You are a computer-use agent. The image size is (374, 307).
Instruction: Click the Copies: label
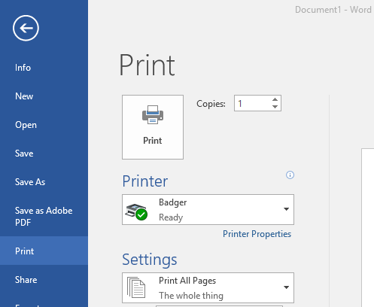(x=211, y=104)
